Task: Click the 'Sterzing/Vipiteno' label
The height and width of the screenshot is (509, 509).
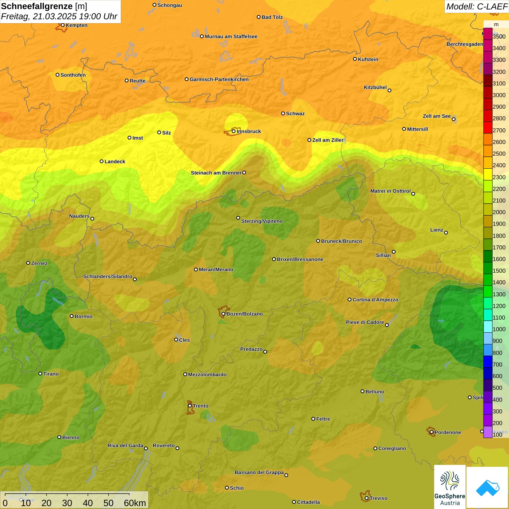Action: [x=262, y=221]
